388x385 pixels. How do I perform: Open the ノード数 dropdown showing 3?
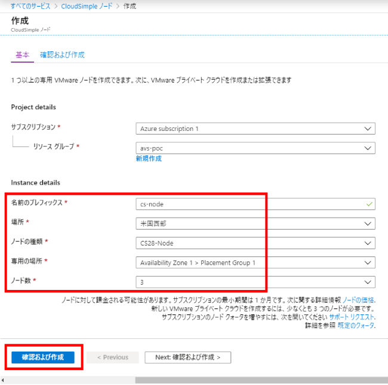[x=255, y=282]
